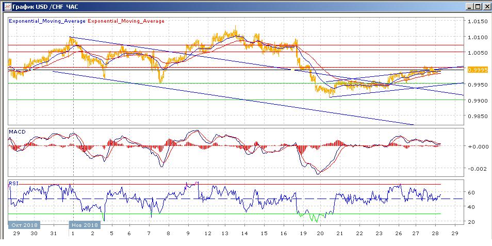Click the red Exponential_Moving_Average legend label
Image resolution: width=492 pixels, height=246 pixels.
pyautogui.click(x=126, y=21)
